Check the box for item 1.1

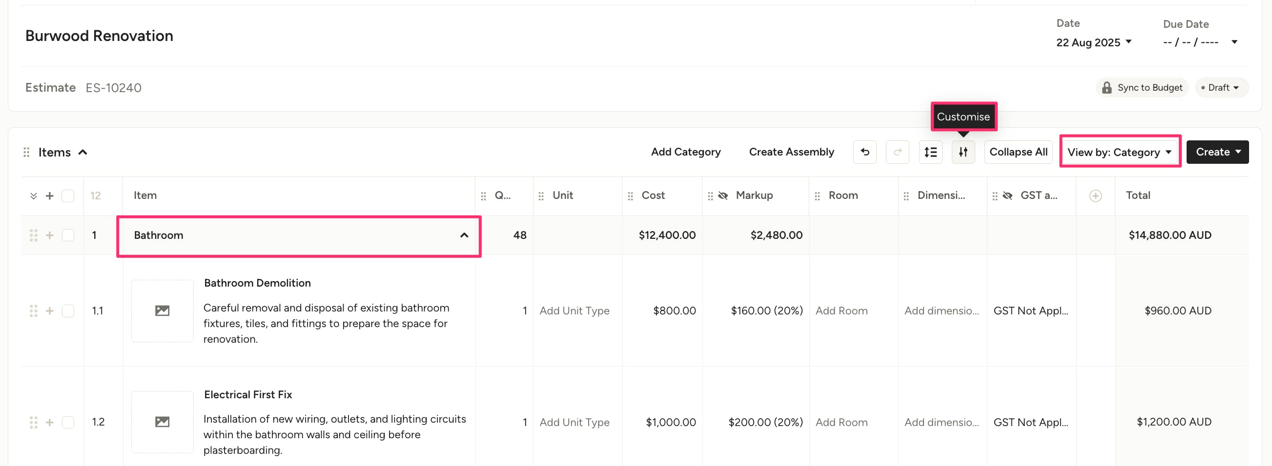click(x=68, y=311)
